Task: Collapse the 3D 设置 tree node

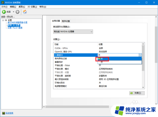Action: pos(3,20)
